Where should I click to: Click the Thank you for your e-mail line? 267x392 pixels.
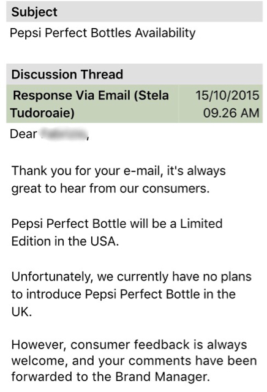click(x=119, y=171)
